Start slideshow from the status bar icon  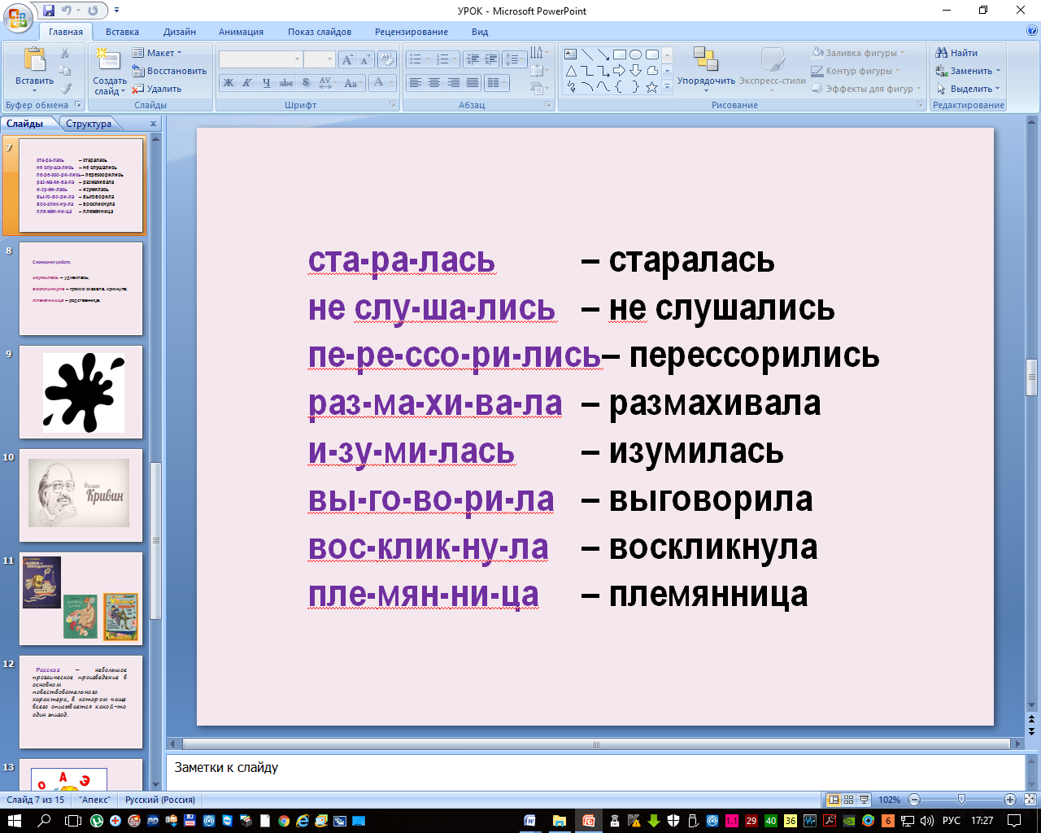click(x=864, y=800)
